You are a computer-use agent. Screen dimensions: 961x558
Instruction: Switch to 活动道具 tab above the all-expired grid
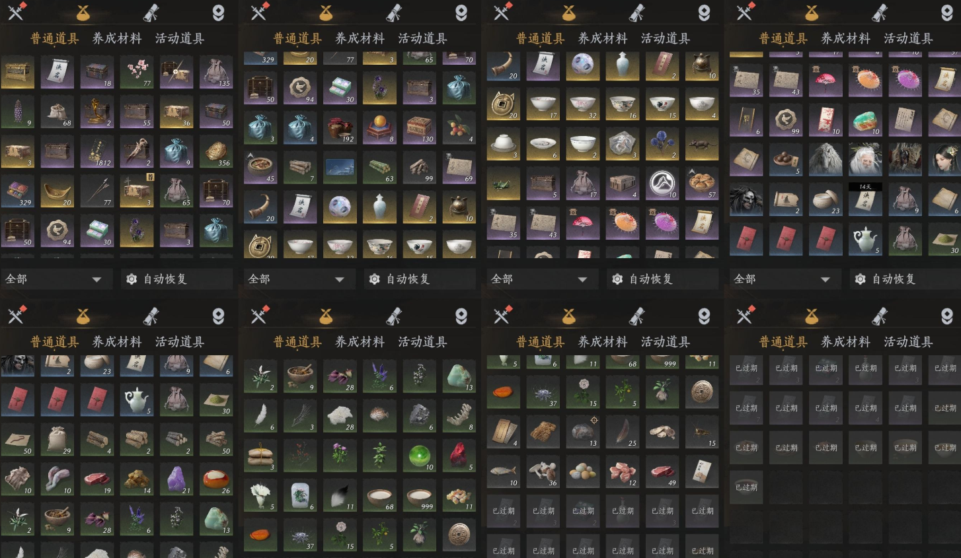[908, 342]
